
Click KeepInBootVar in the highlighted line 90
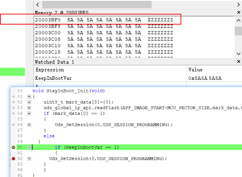click(x=84, y=147)
